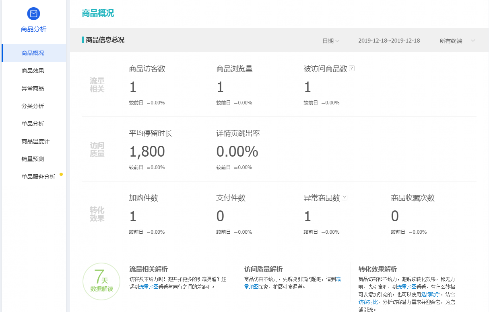This screenshot has width=489, height=312.
Task: Click help icon beside 被访问商品数
Action: click(352, 69)
